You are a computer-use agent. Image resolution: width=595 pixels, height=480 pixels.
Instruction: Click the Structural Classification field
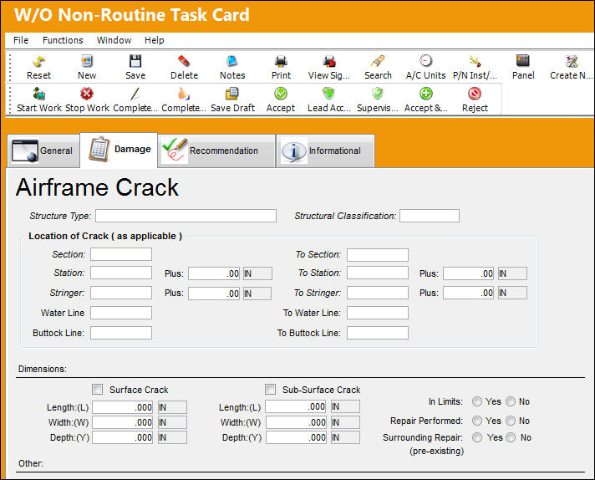coord(430,216)
